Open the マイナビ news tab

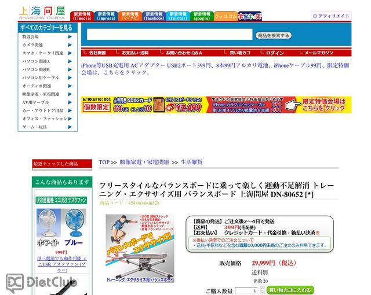(x=130, y=16)
